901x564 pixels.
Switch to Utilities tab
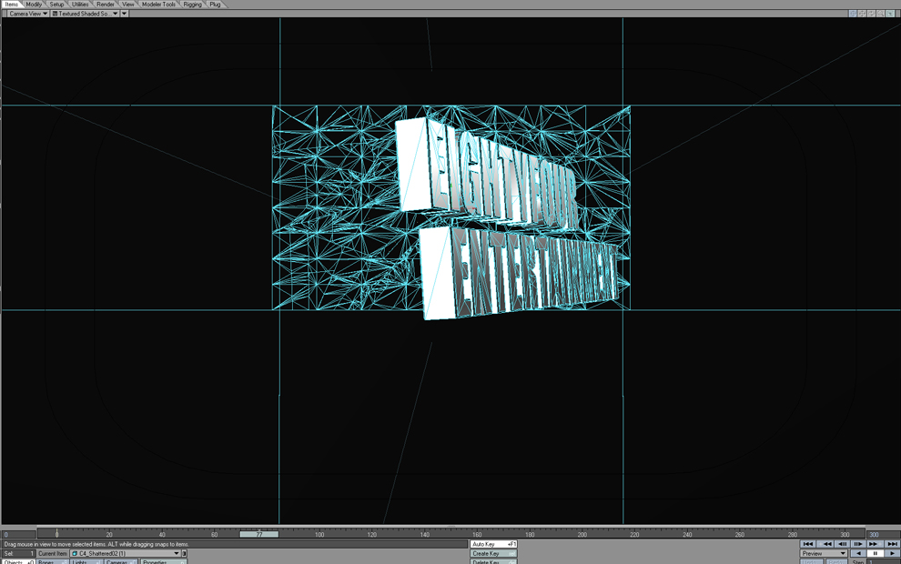click(x=80, y=4)
